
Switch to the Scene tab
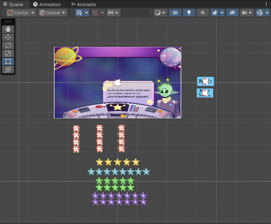(13, 4)
